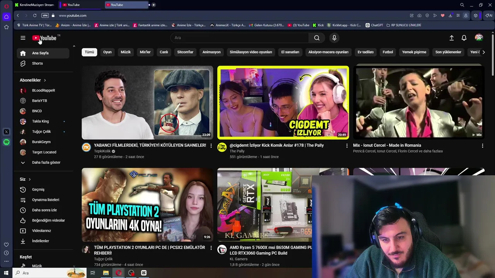Expand the Abonelikler section arrow
This screenshot has height=278, width=495.
(45, 80)
